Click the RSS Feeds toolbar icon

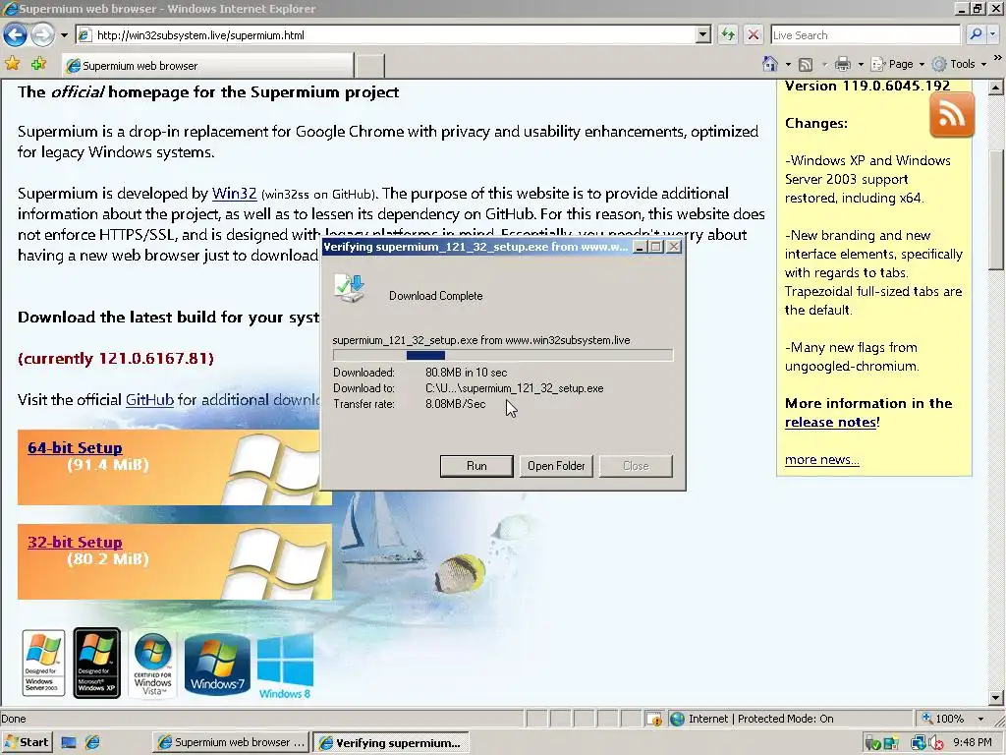tap(806, 64)
